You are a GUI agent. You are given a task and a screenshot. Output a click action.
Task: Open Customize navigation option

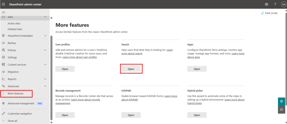[x=20, y=114]
